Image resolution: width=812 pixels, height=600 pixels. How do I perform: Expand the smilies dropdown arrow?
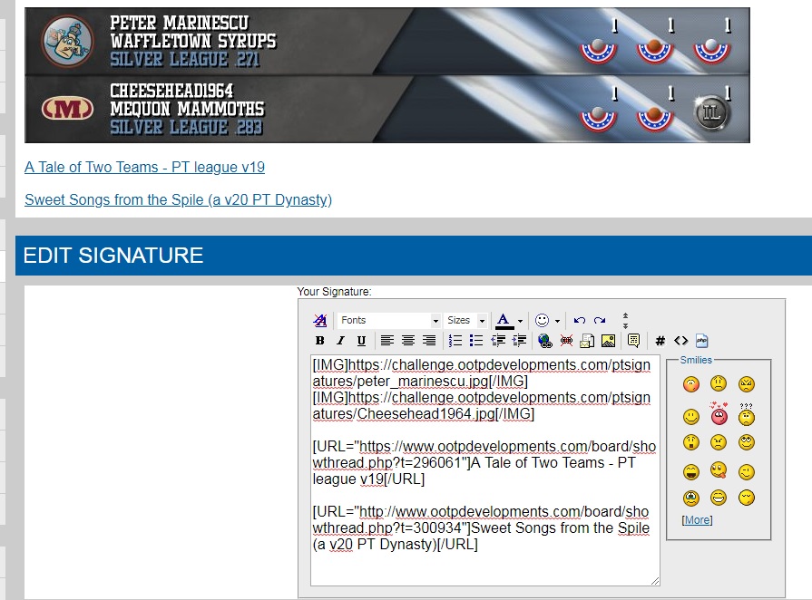click(x=557, y=321)
